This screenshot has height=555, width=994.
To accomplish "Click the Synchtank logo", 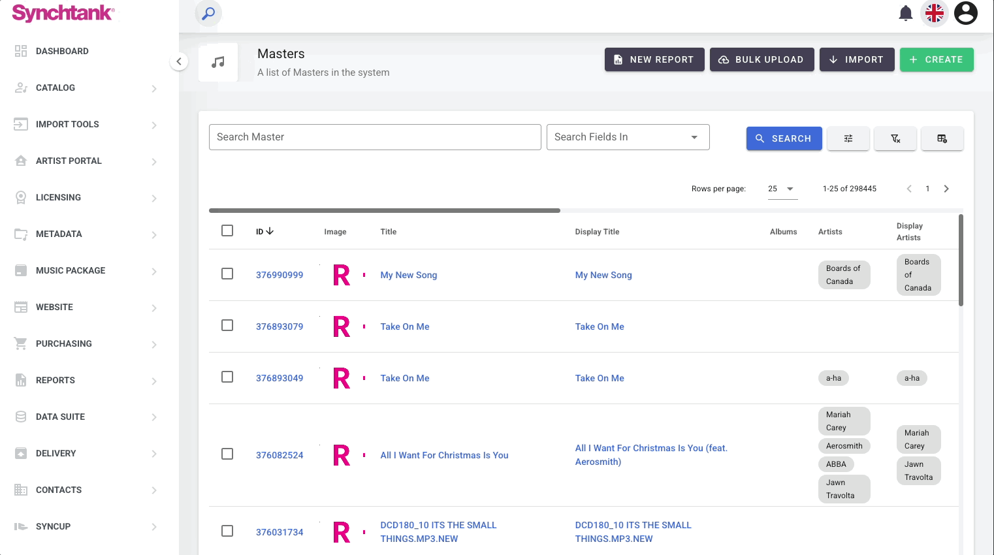I will pos(63,13).
